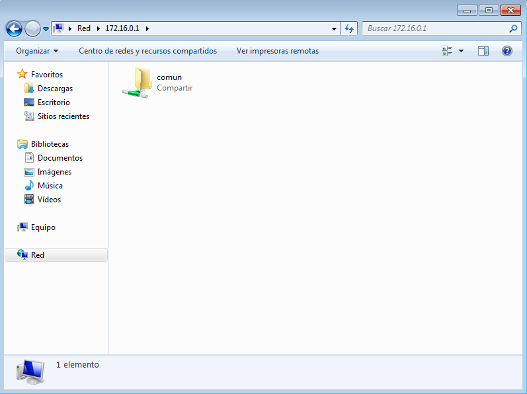The height and width of the screenshot is (394, 527).
Task: Open Centro de redes y recursos compartidos
Action: point(148,51)
